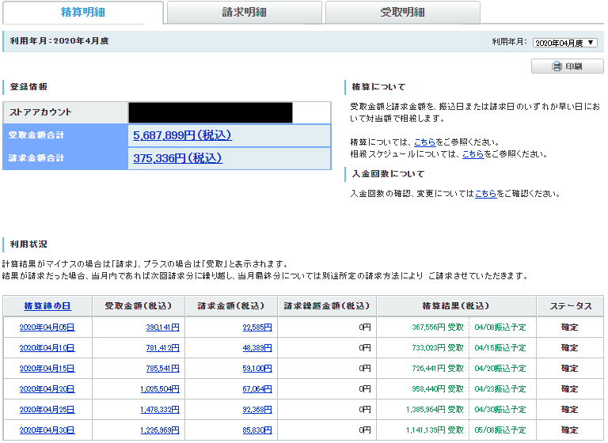
Task: Click the 04/15振込予定 transfer date
Action: coord(500,348)
